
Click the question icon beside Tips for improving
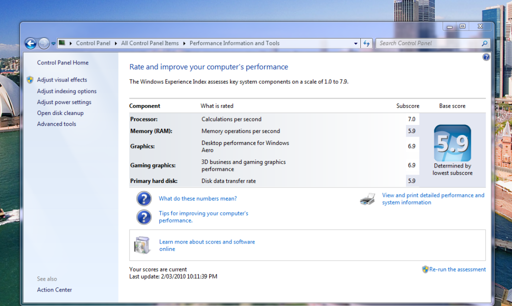[144, 217]
